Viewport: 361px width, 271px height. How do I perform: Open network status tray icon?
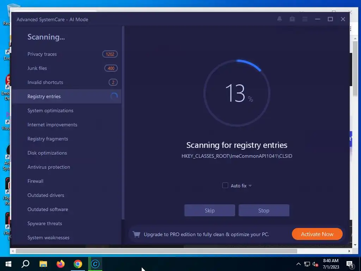(x=307, y=264)
